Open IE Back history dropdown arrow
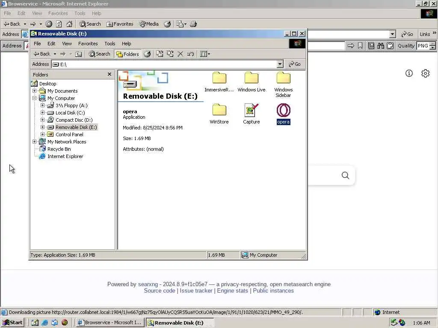Screen dimensions: 438x328 [25, 24]
